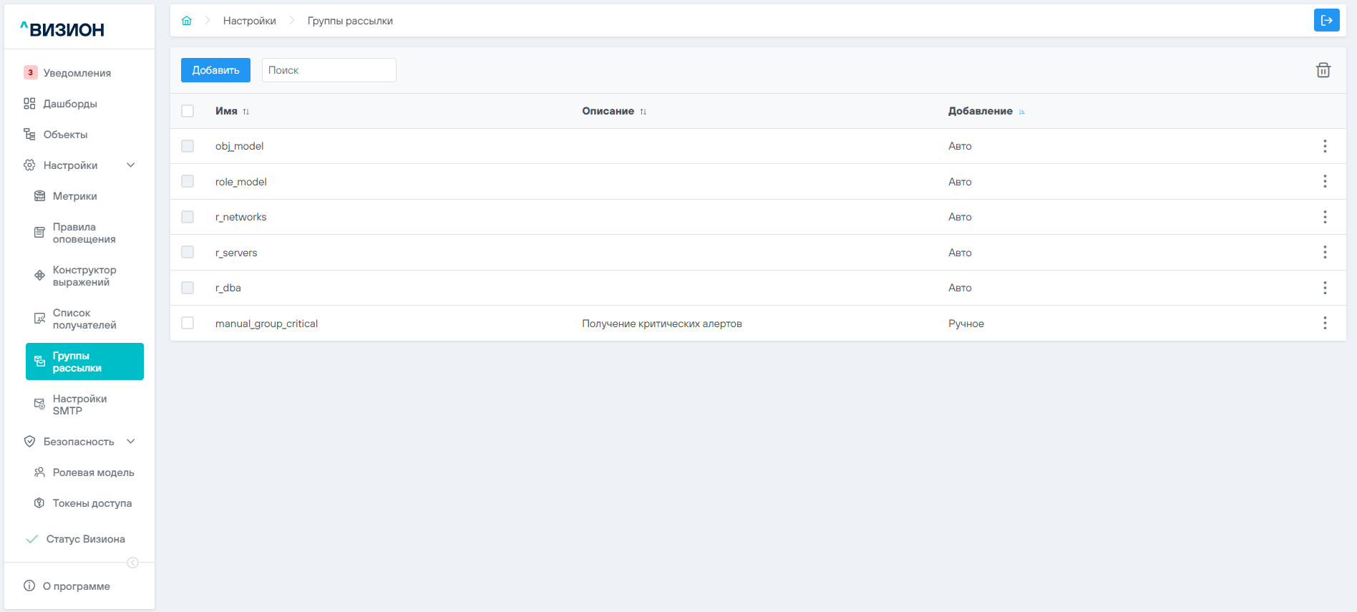The height and width of the screenshot is (612, 1357).
Task: Collapse sidebar using the arrow icon
Action: tap(132, 563)
